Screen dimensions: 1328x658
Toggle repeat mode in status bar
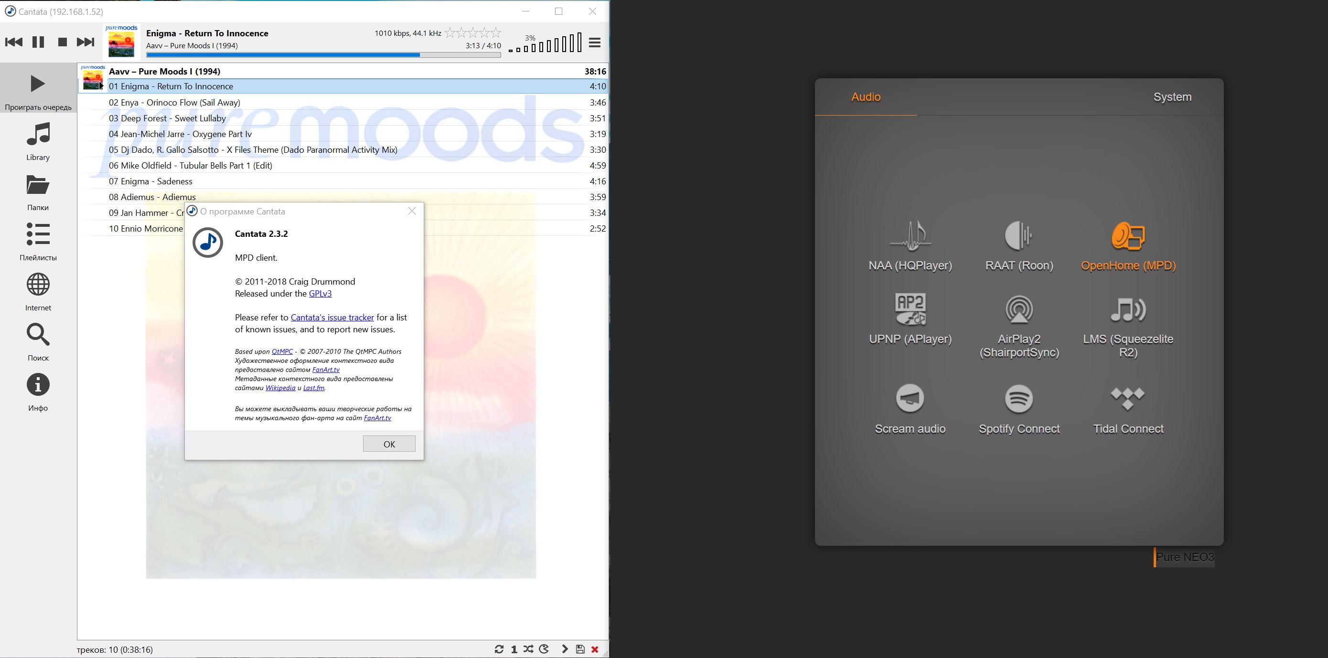tap(499, 649)
